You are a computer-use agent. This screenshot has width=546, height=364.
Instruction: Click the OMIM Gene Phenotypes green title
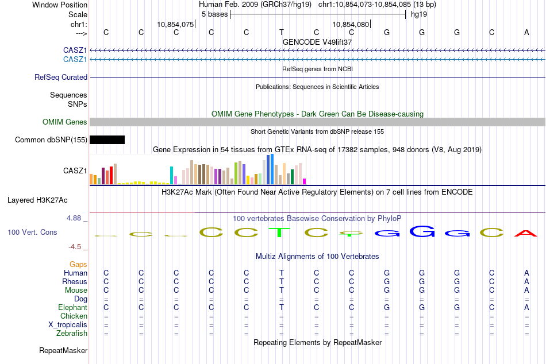(x=317, y=114)
